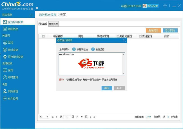
Task: Click the 确定 button in dialog
Action: 107,88
